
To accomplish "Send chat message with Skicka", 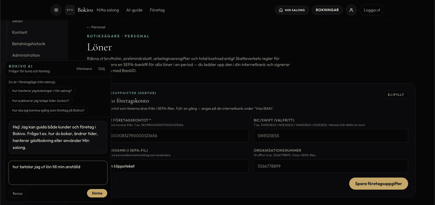I will pyautogui.click(x=97, y=193).
